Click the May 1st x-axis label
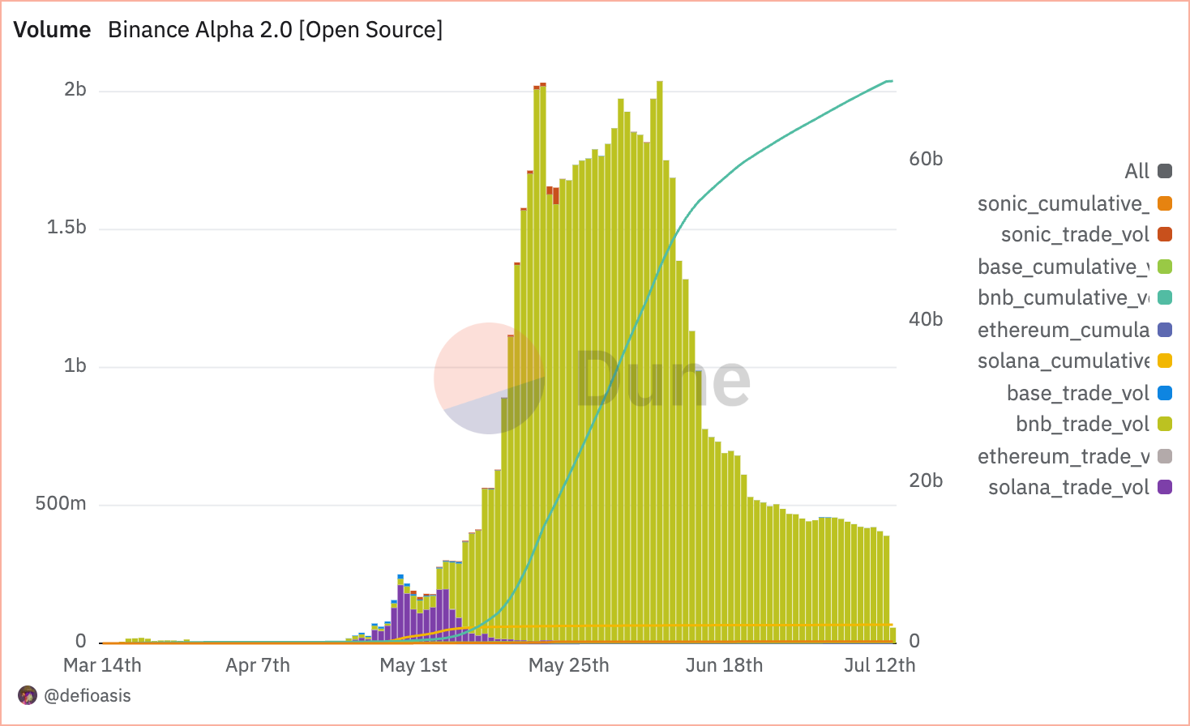This screenshot has width=1190, height=726. tap(413, 665)
